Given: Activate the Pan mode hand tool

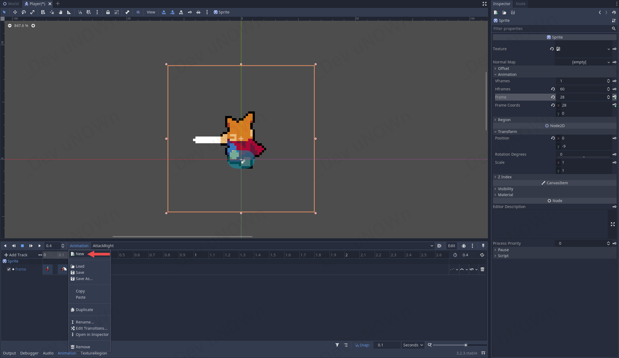Looking at the screenshot, I should click(x=60, y=12).
